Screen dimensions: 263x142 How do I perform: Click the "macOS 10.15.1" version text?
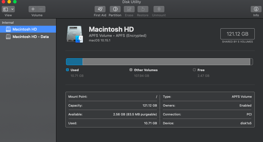point(100,40)
